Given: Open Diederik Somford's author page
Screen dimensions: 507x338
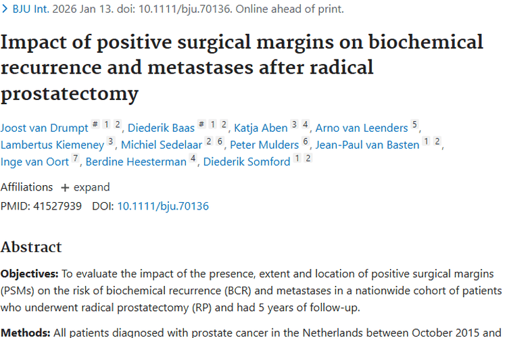Looking at the screenshot, I should pyautogui.click(x=247, y=162).
